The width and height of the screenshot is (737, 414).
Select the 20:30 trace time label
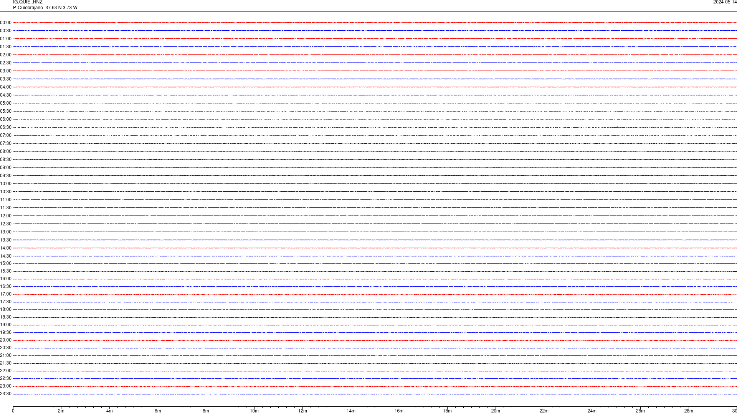pos(6,348)
